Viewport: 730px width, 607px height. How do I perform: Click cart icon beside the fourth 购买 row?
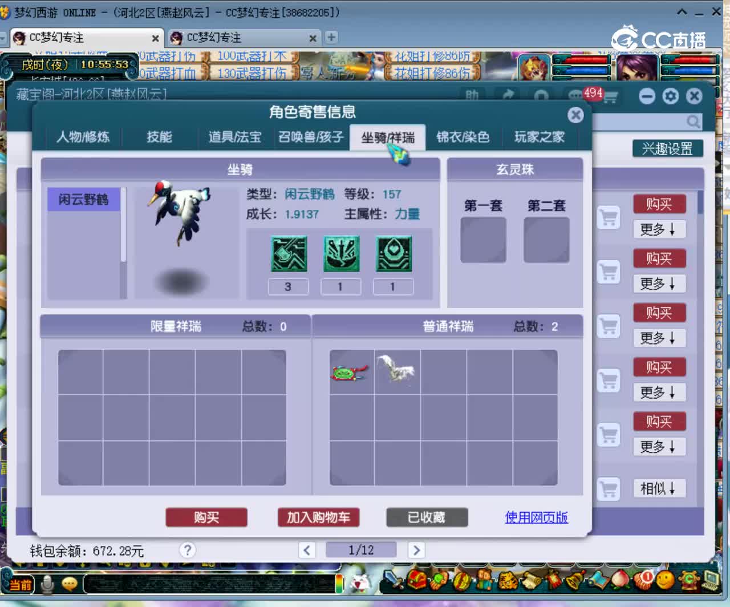(x=609, y=381)
